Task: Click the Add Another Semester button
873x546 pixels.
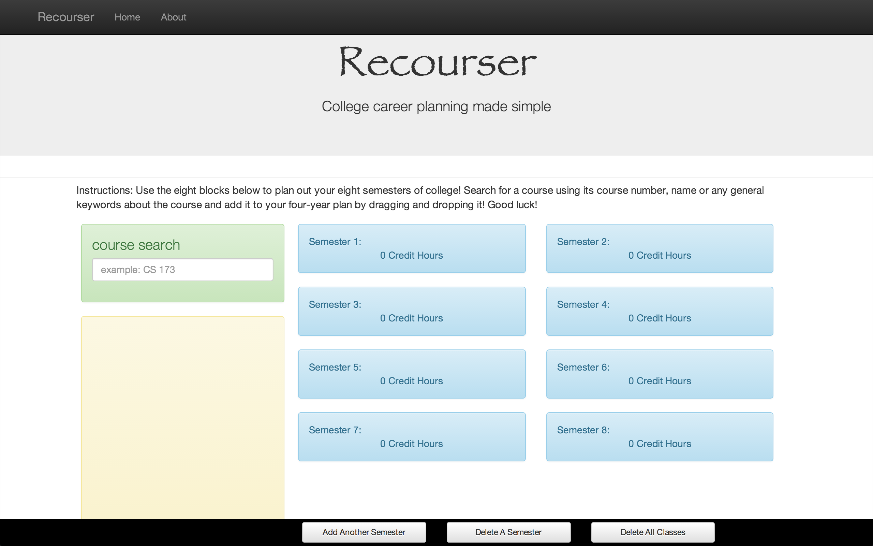Action: coord(364,532)
